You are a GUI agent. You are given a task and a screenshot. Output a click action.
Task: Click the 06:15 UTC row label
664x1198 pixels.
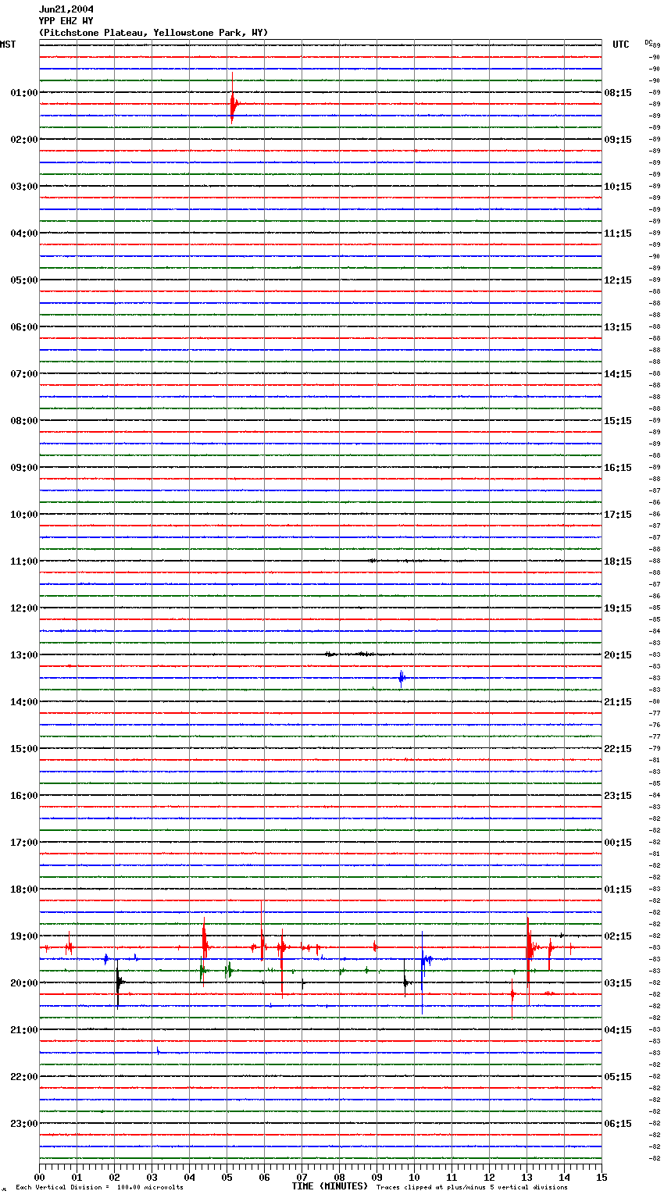click(x=618, y=1124)
